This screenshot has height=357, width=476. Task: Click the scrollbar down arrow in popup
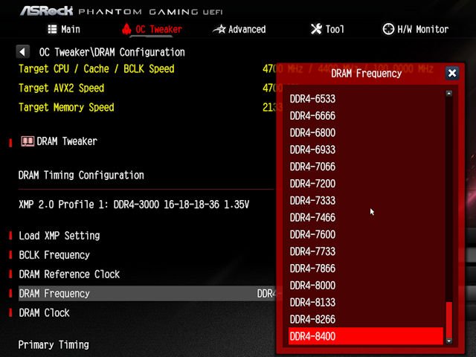(449, 341)
